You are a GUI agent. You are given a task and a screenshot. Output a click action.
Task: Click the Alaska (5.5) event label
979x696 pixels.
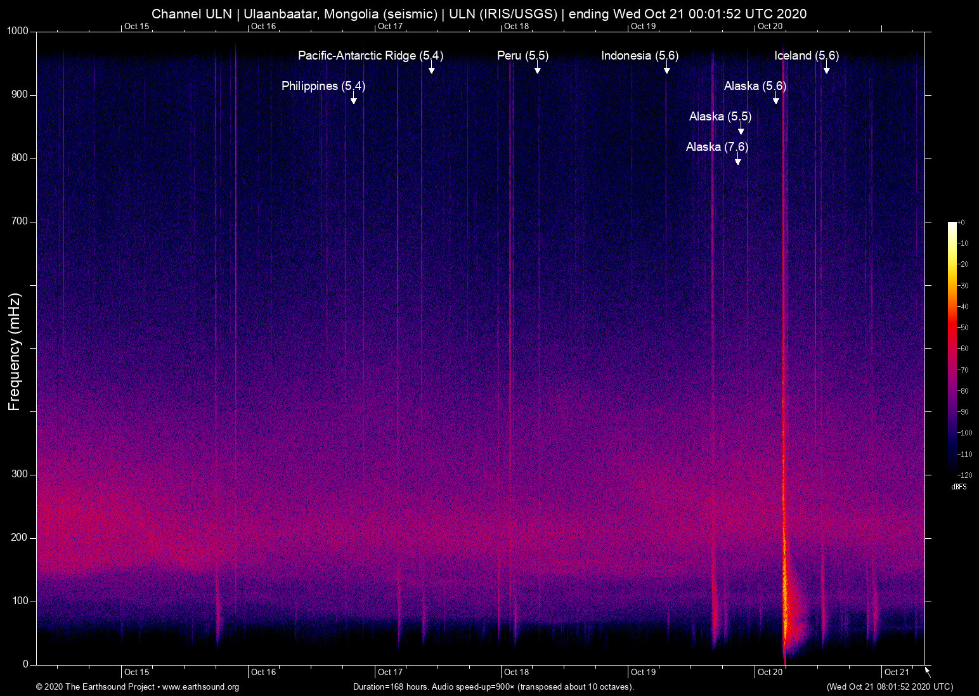pyautogui.click(x=720, y=117)
